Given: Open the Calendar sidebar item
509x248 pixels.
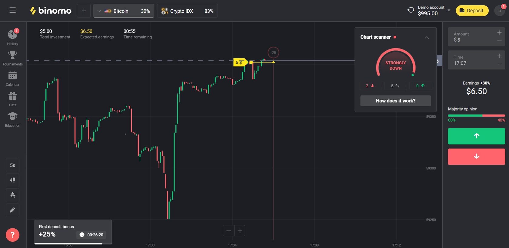Looking at the screenshot, I should click(x=12, y=79).
